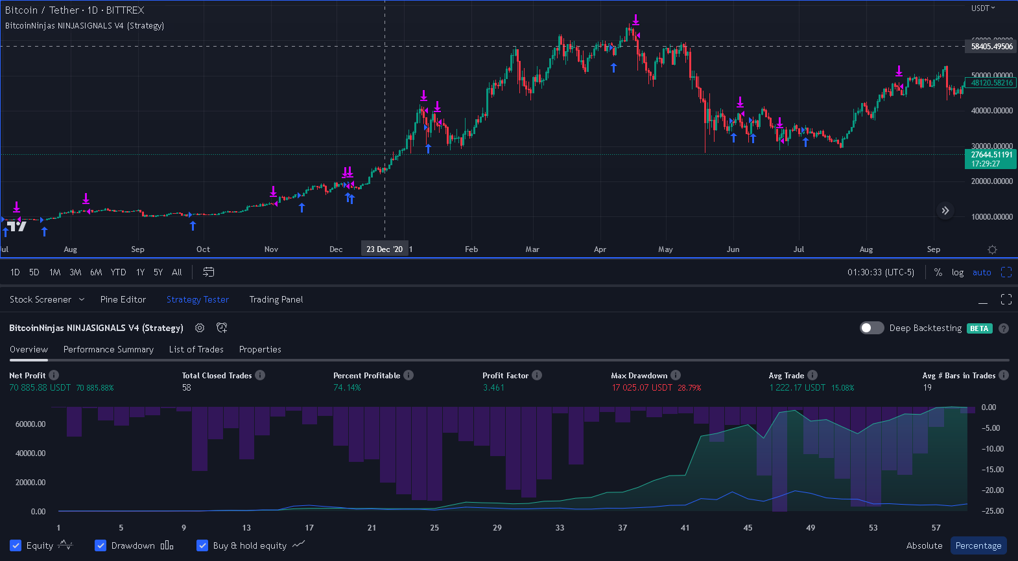Set range to 5D
This screenshot has height=561, width=1018.
click(34, 272)
